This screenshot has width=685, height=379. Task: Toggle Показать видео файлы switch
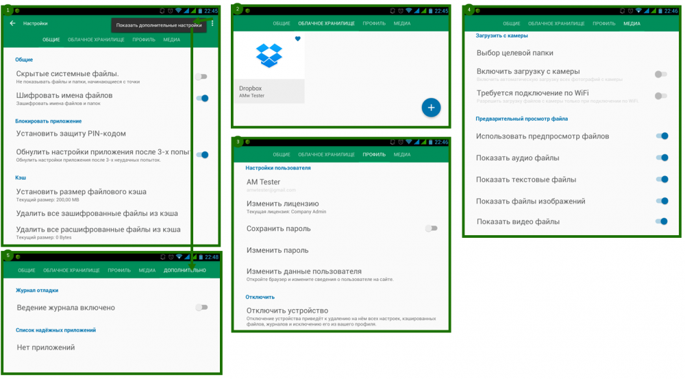(x=662, y=221)
